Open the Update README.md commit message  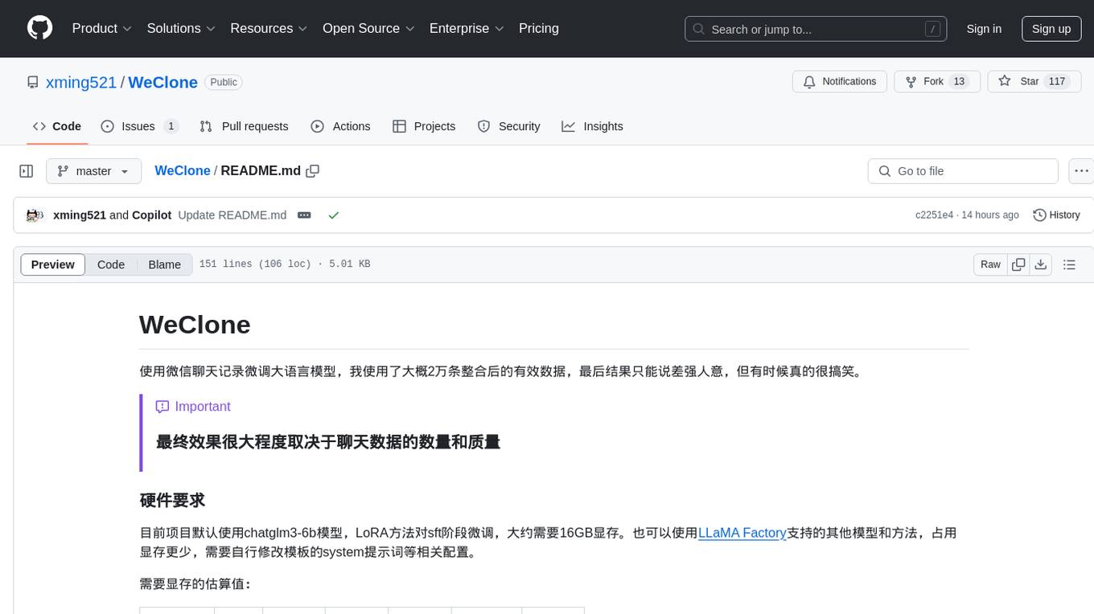click(x=232, y=215)
